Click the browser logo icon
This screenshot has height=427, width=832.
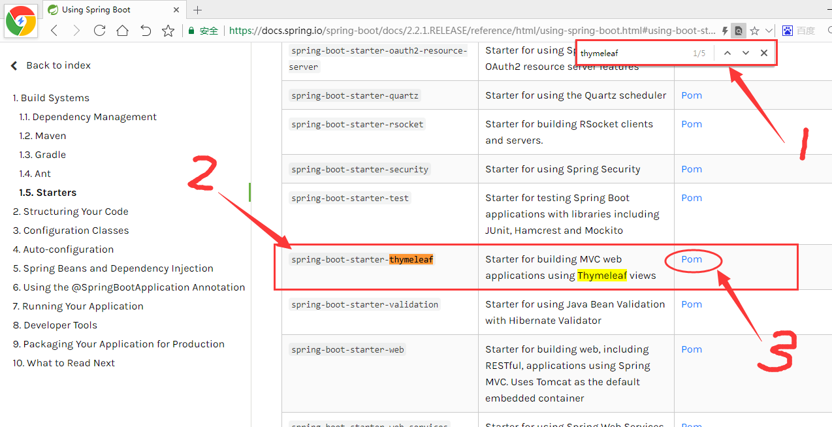[20, 20]
